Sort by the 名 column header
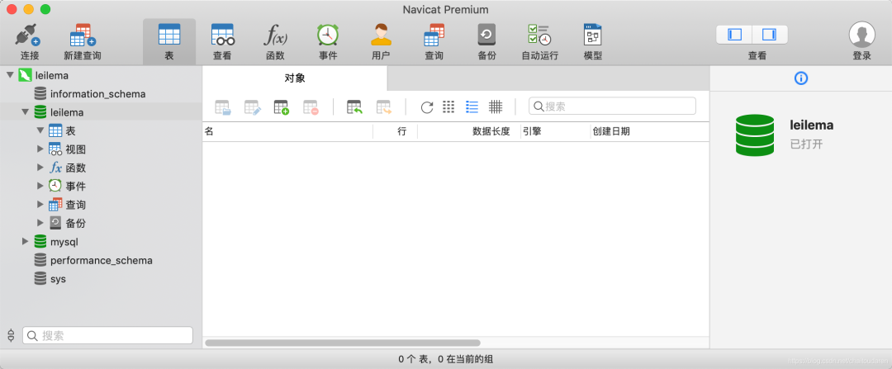 288,131
